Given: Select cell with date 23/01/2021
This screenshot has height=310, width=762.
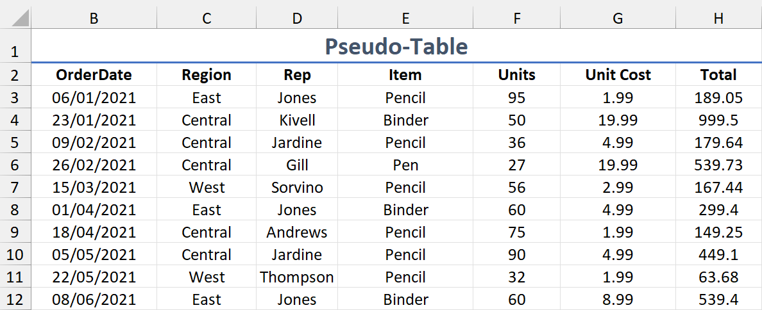Looking at the screenshot, I should [94, 120].
